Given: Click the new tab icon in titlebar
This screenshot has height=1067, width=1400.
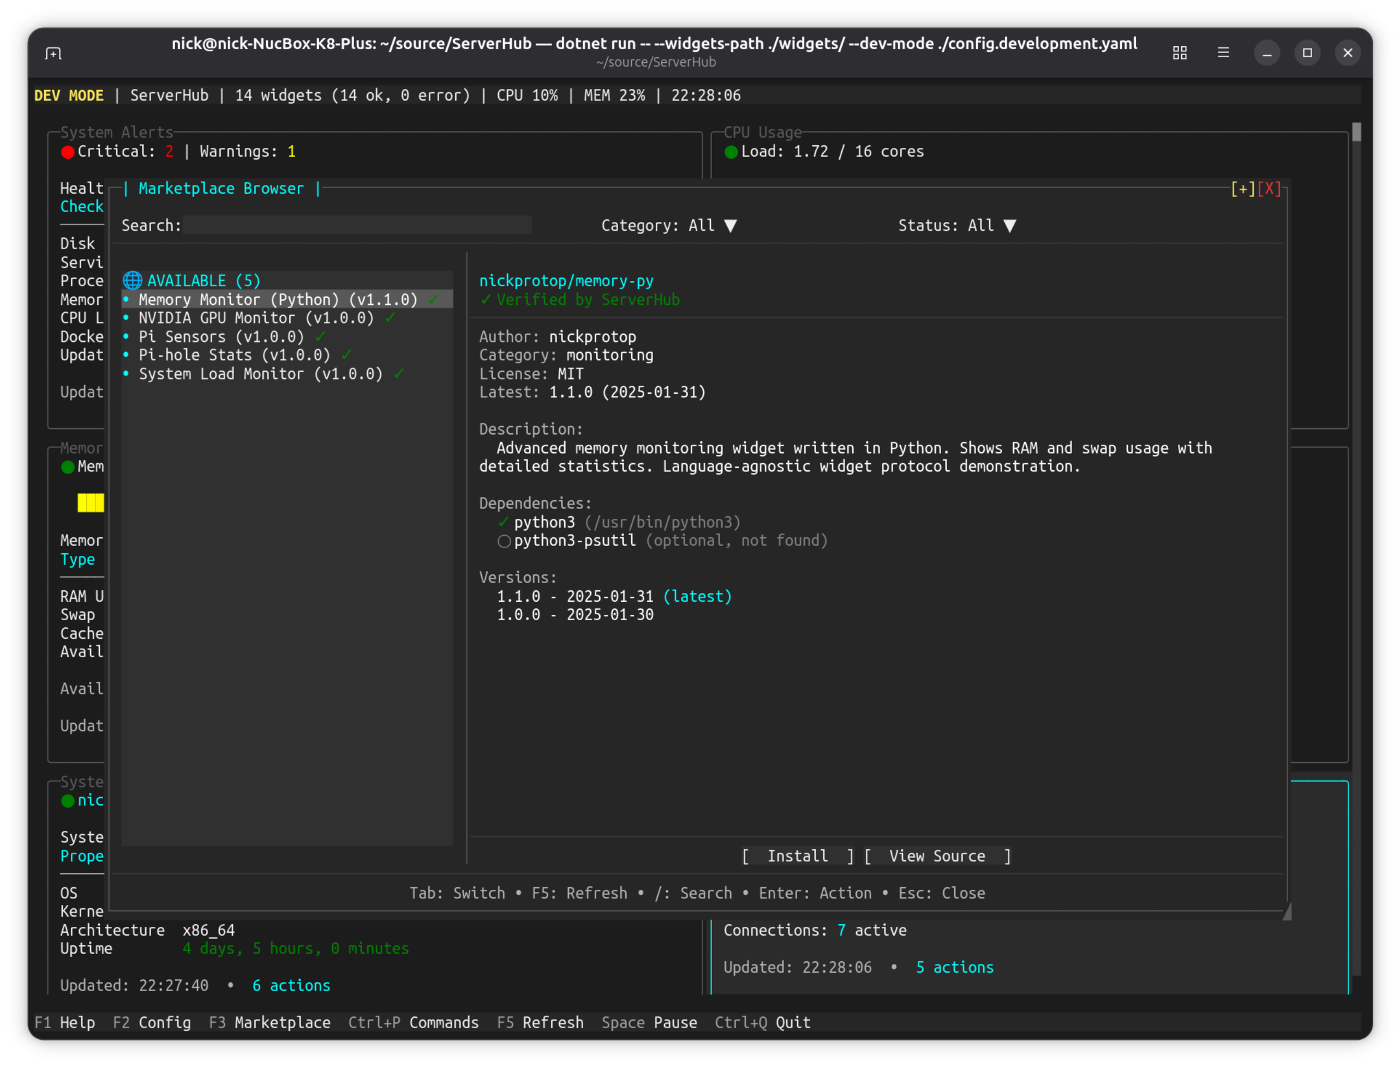Looking at the screenshot, I should (x=53, y=53).
